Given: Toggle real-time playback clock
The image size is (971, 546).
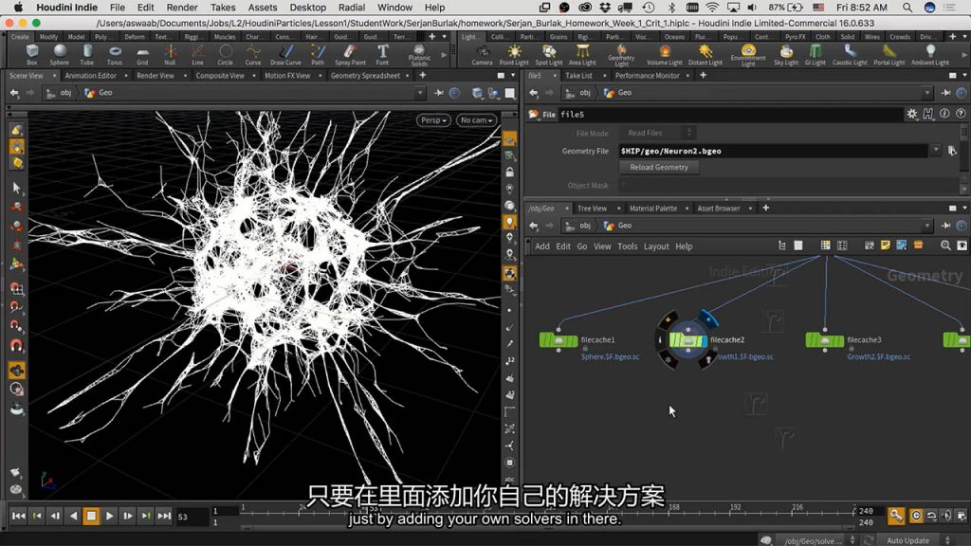Looking at the screenshot, I should [x=916, y=515].
